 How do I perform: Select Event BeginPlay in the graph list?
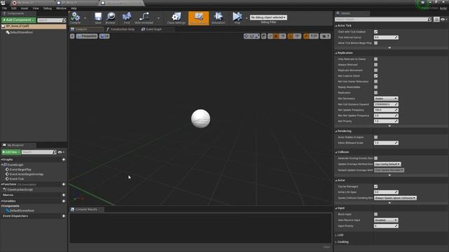click(x=20, y=169)
